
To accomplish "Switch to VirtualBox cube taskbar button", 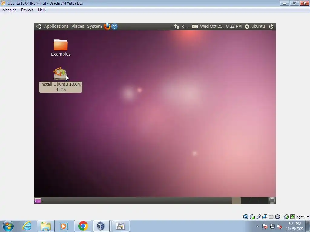I will pos(101,226).
